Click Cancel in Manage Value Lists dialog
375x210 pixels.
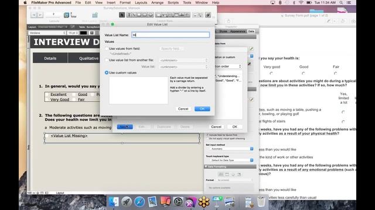(x=216, y=127)
